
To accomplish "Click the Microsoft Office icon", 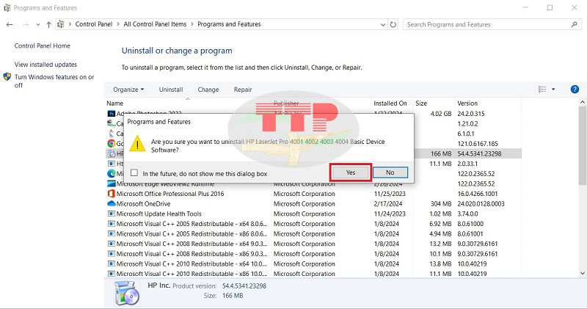I will (x=112, y=194).
